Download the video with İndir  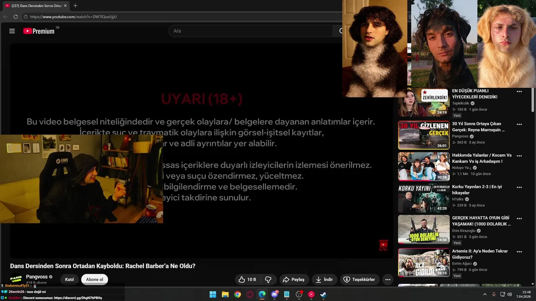point(325,279)
